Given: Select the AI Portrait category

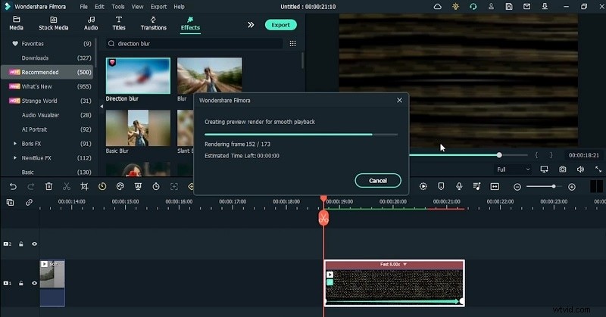Looking at the screenshot, I should tap(47, 129).
